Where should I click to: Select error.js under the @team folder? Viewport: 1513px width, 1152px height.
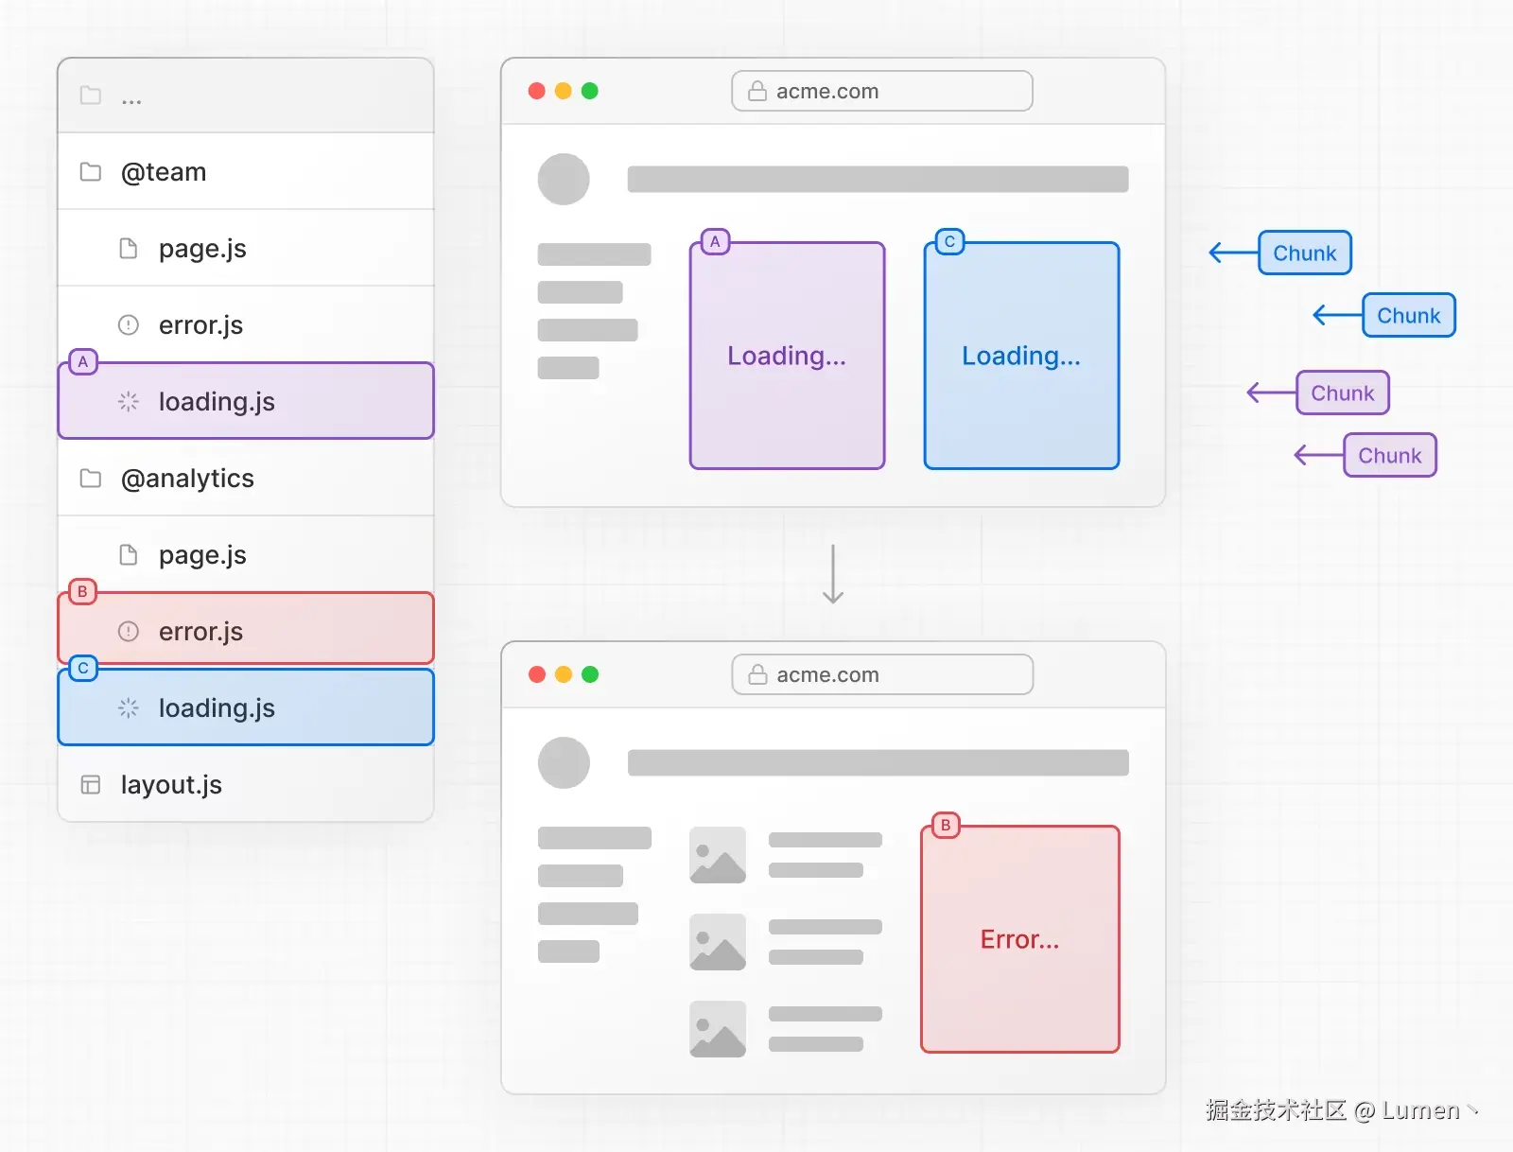click(246, 325)
